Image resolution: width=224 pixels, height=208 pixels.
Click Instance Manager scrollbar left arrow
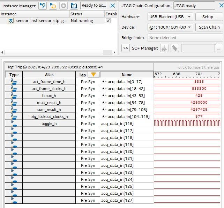[x=2, y=52]
